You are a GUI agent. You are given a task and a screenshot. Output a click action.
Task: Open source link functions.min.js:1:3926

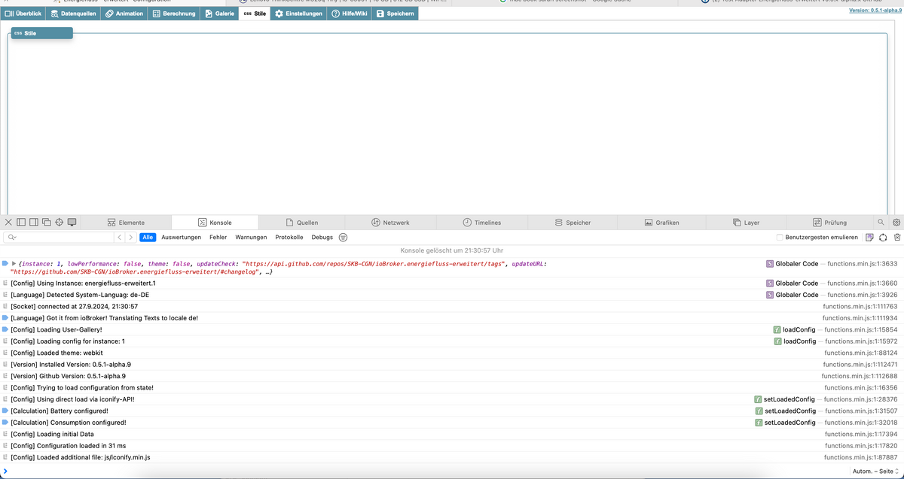(x=863, y=295)
